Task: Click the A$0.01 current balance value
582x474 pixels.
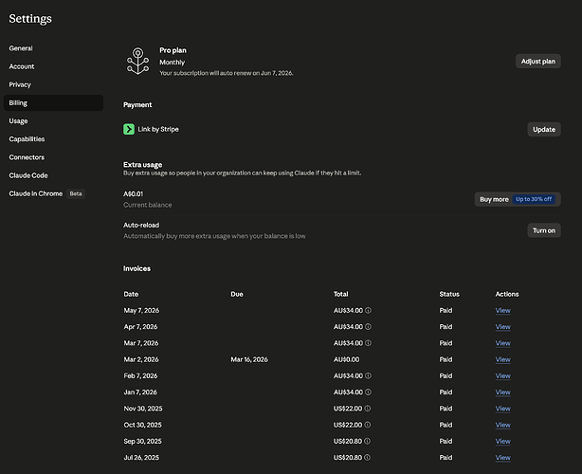Action: [x=134, y=193]
